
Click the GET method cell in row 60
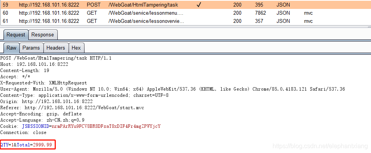click(92, 13)
